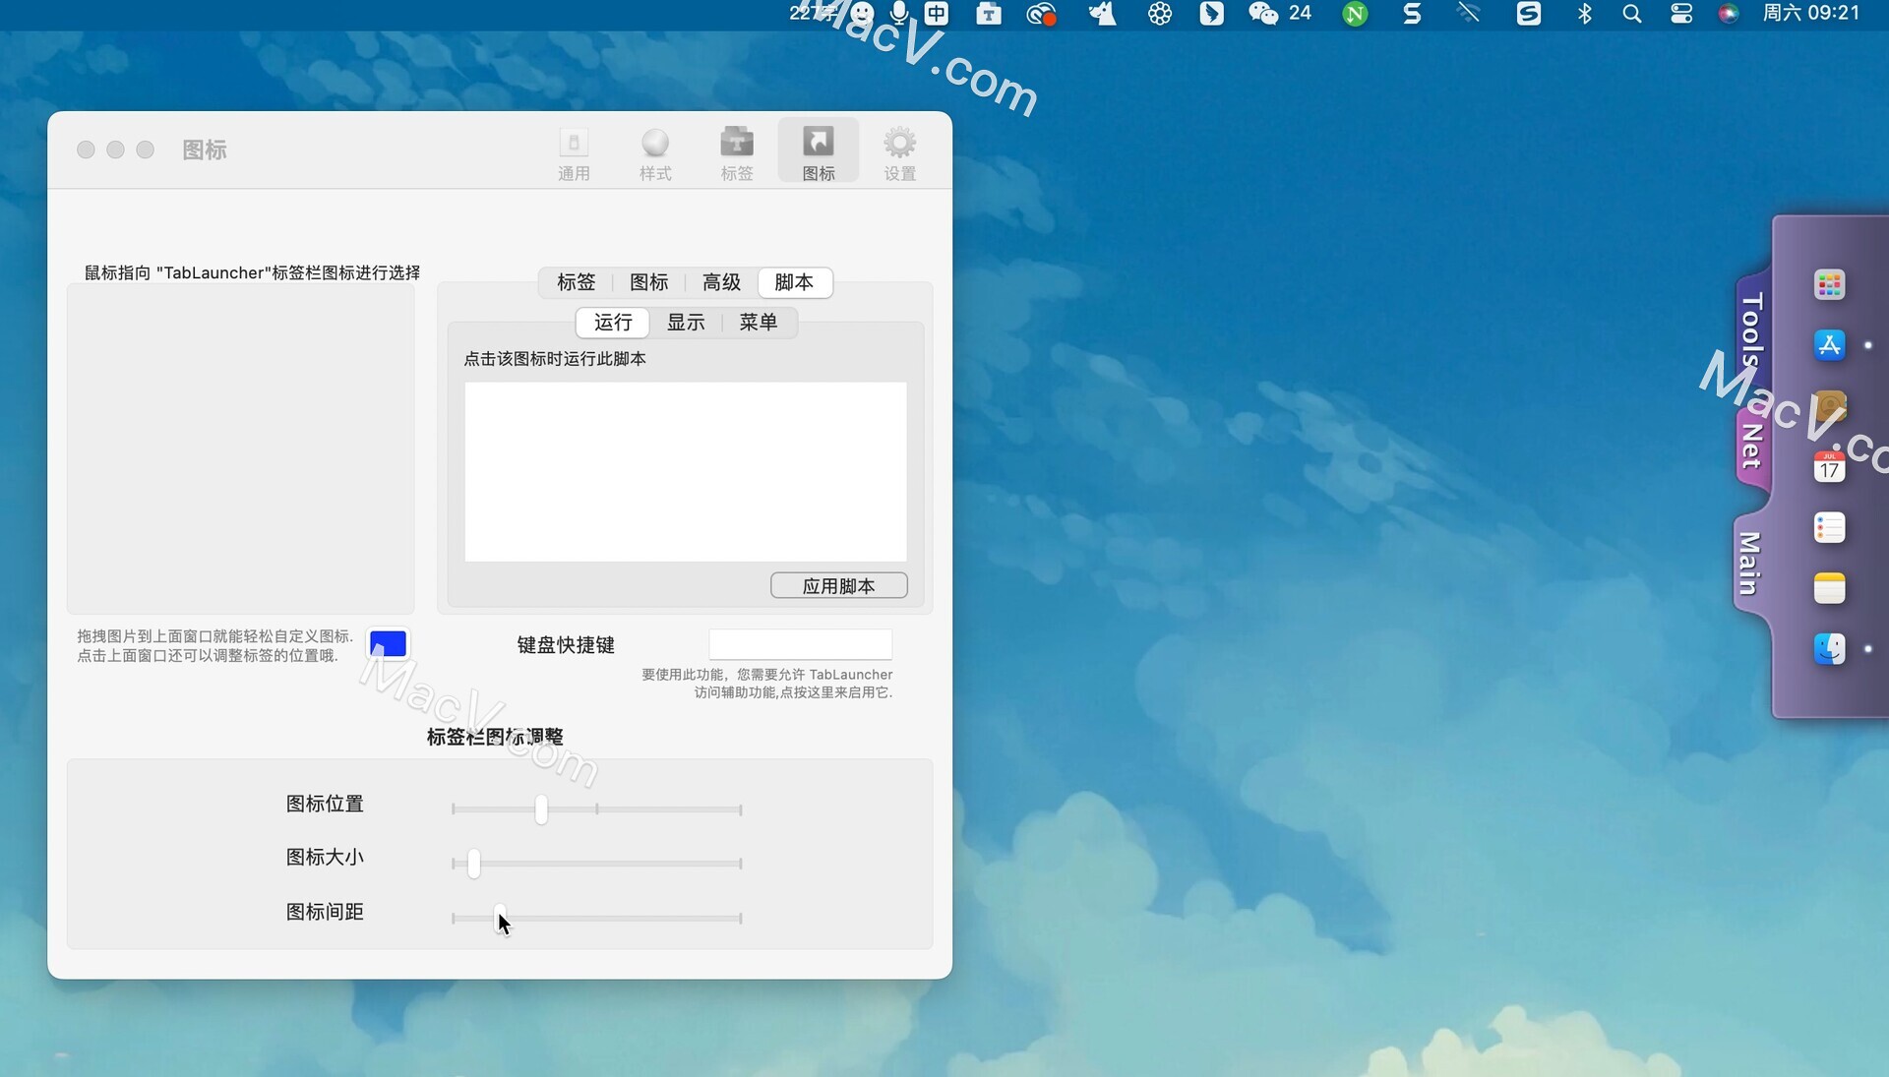1889x1077 pixels.
Task: Switch to the 图标 segment tab
Action: click(x=648, y=282)
